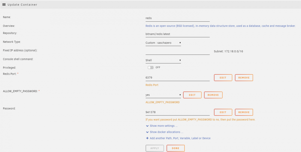Click the Privileged OFF label
Image resolution: width=301 pixels, height=152 pixels.
[x=158, y=67]
